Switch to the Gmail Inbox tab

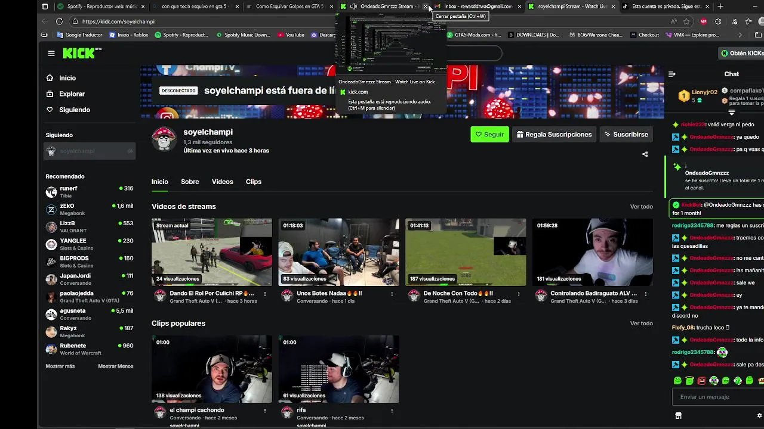(478, 7)
